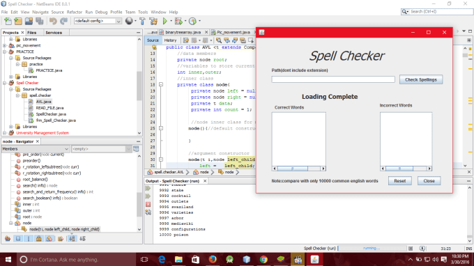The width and height of the screenshot is (474, 266).
Task: Open the Profile Project arrow dropdown
Action: tap(199, 21)
